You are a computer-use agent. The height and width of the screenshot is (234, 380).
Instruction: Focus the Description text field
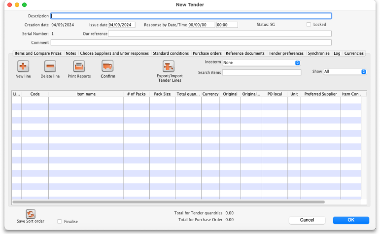click(191, 16)
